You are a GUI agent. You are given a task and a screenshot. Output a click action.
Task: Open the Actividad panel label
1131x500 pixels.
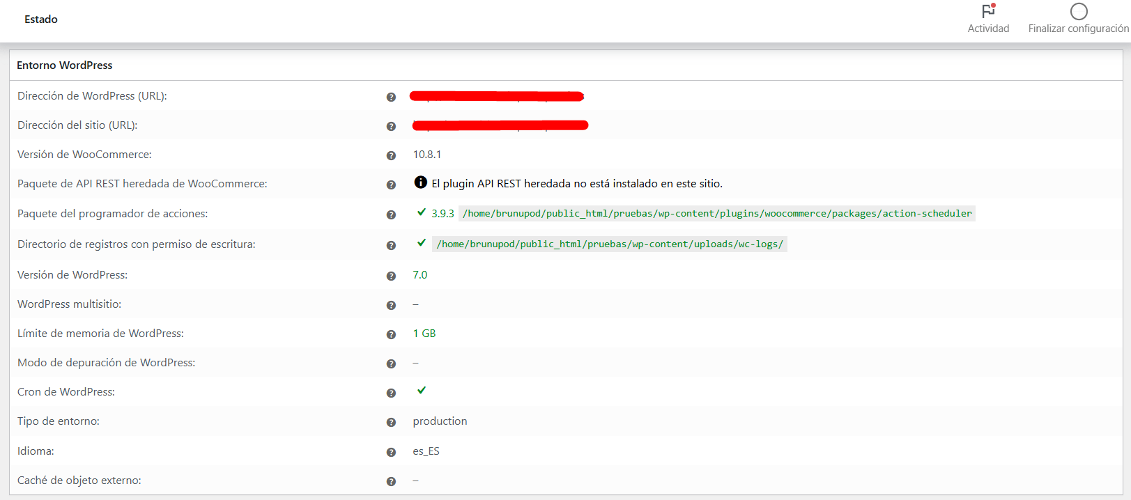click(x=988, y=29)
